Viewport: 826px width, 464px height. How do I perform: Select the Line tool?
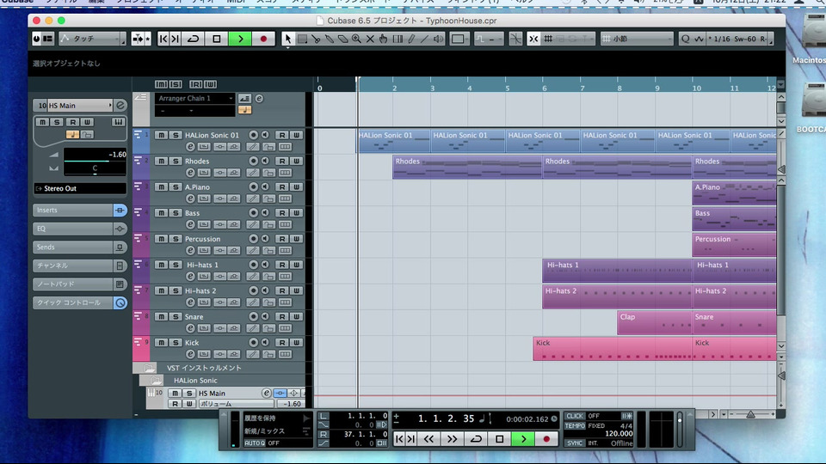[424, 39]
